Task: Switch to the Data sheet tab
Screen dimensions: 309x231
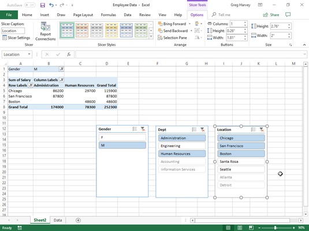Action: click(58, 220)
